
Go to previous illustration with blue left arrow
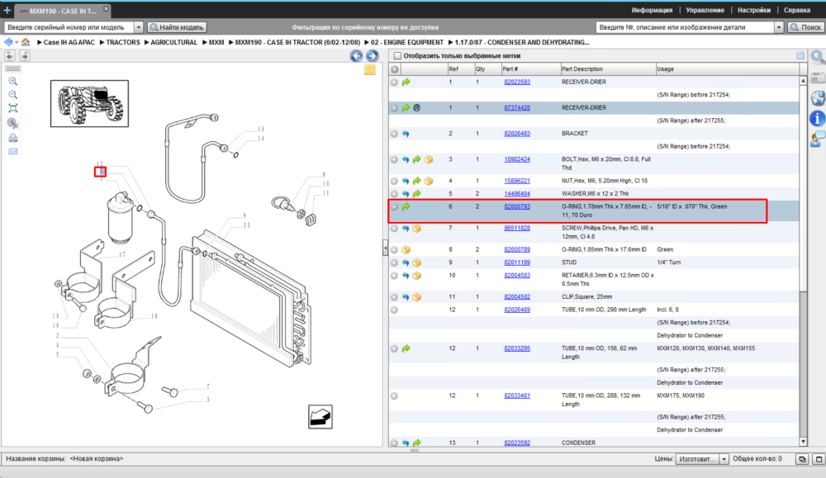tap(356, 56)
